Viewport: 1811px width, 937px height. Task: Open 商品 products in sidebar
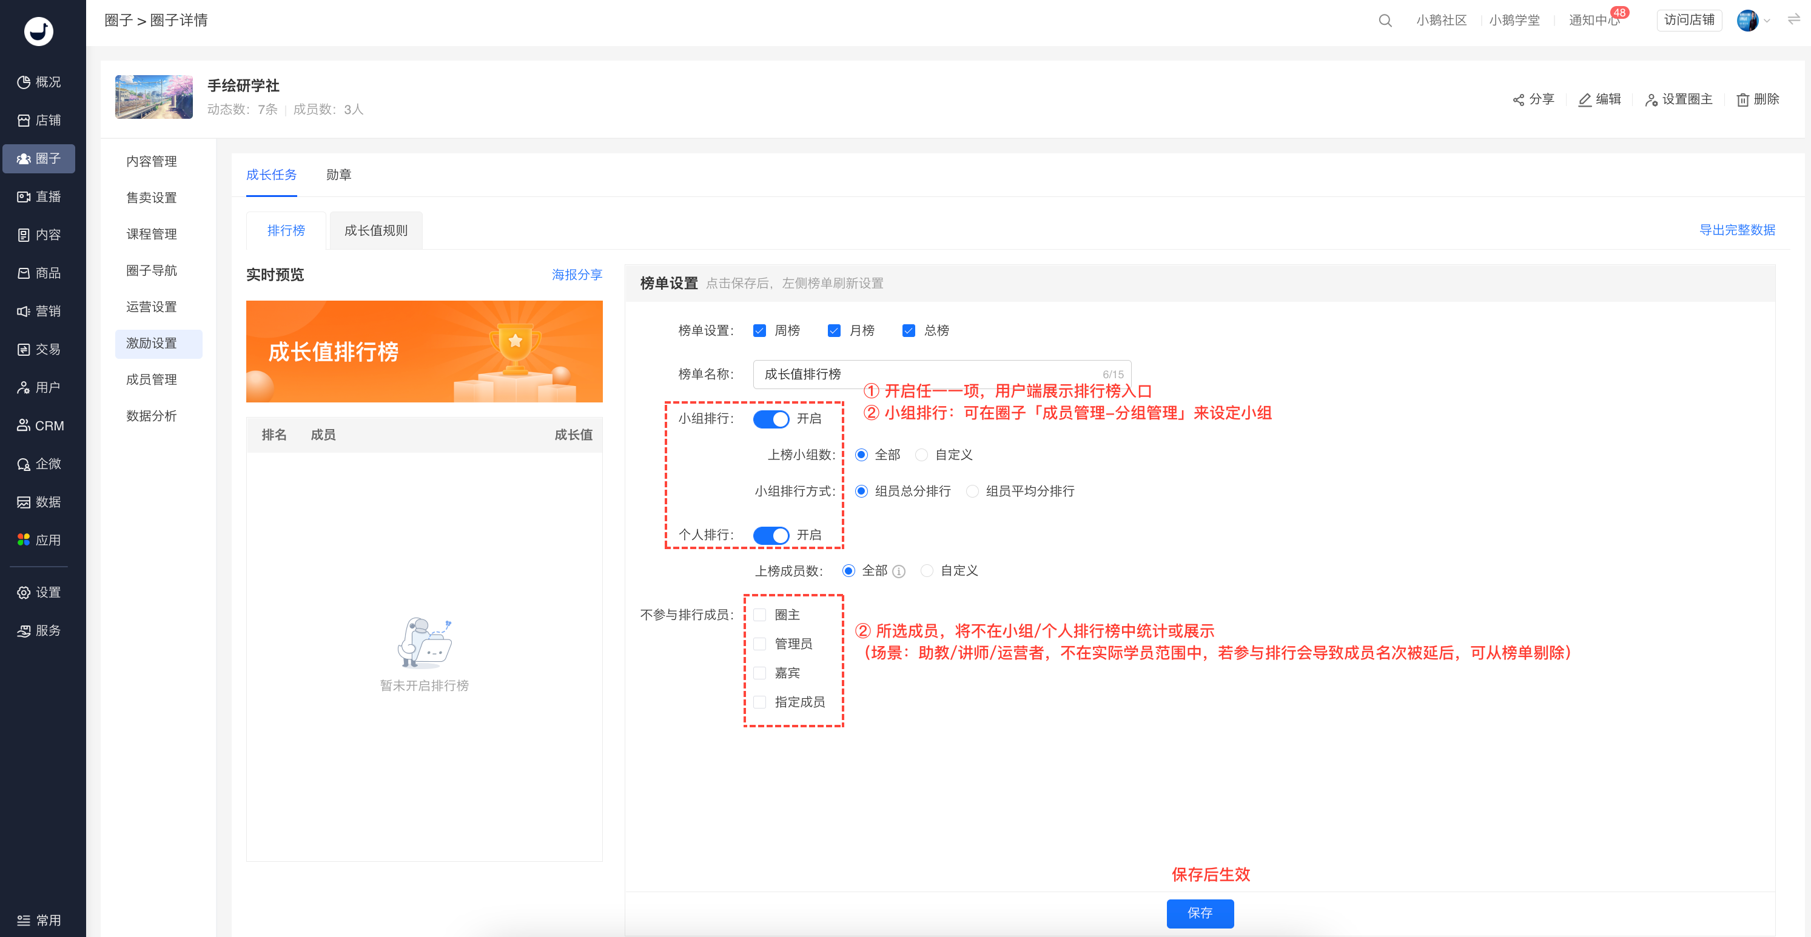coord(39,273)
